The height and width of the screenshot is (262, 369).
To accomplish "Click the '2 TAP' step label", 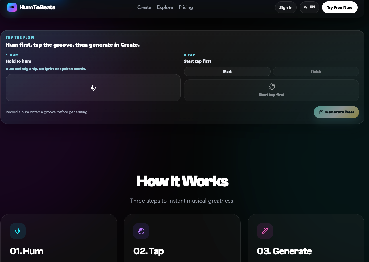I will click(190, 55).
